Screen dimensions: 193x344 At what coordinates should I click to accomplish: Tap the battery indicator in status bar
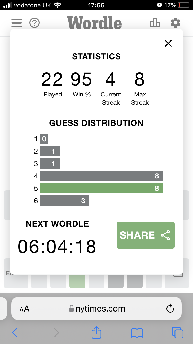click(x=183, y=5)
